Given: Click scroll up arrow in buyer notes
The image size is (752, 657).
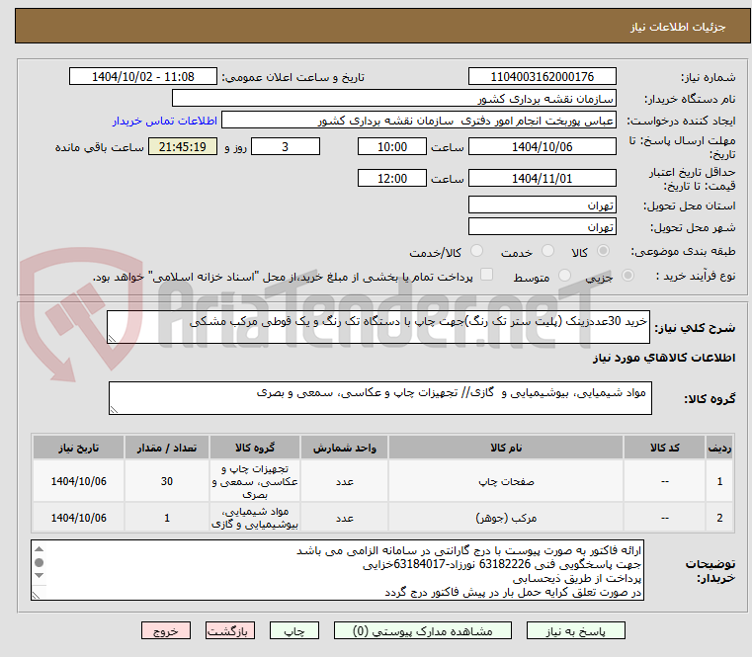Looking at the screenshot, I should 40,549.
